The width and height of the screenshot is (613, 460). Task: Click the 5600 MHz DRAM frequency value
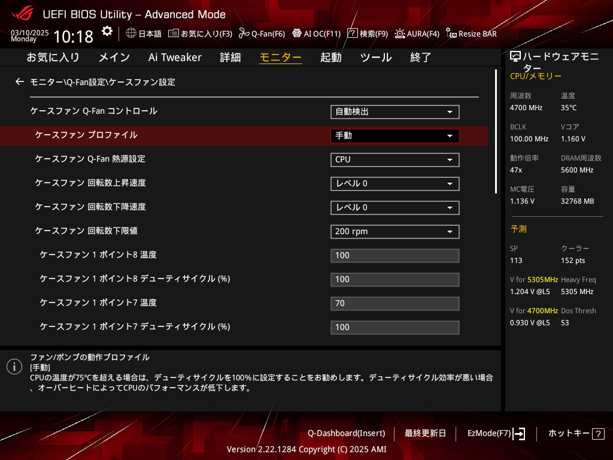[577, 170]
